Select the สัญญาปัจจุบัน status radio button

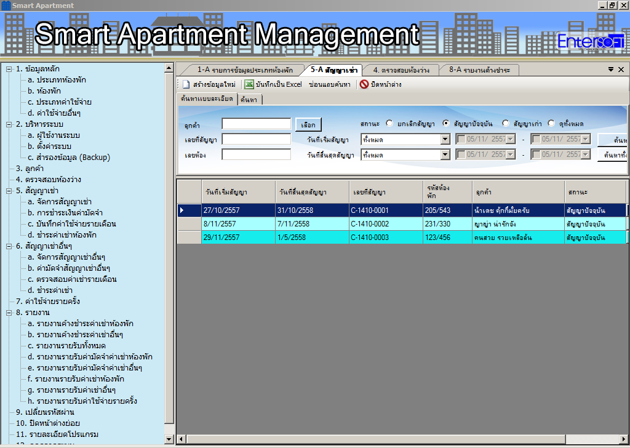pyautogui.click(x=446, y=123)
